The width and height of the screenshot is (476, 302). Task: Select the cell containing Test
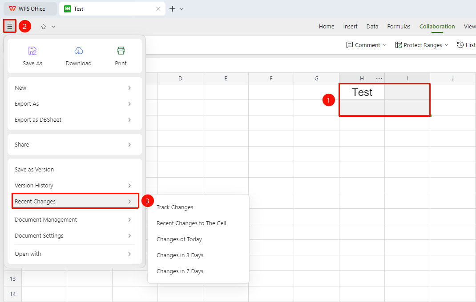click(x=362, y=92)
